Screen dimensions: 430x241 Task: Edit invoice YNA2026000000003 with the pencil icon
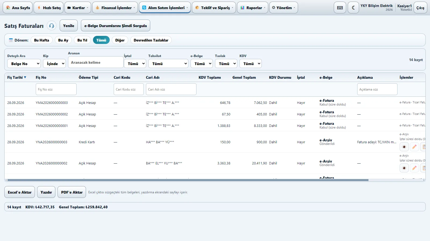click(x=414, y=147)
